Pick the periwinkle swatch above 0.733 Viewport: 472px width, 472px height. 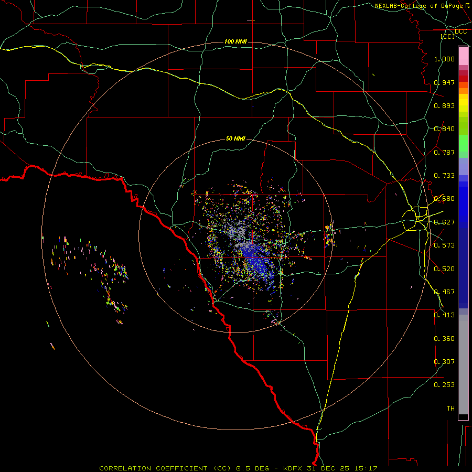[463, 167]
